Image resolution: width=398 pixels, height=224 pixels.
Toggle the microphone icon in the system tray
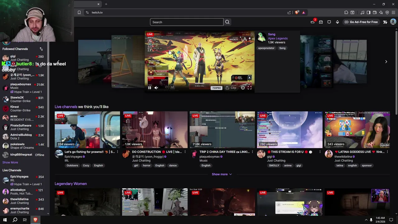(371, 220)
